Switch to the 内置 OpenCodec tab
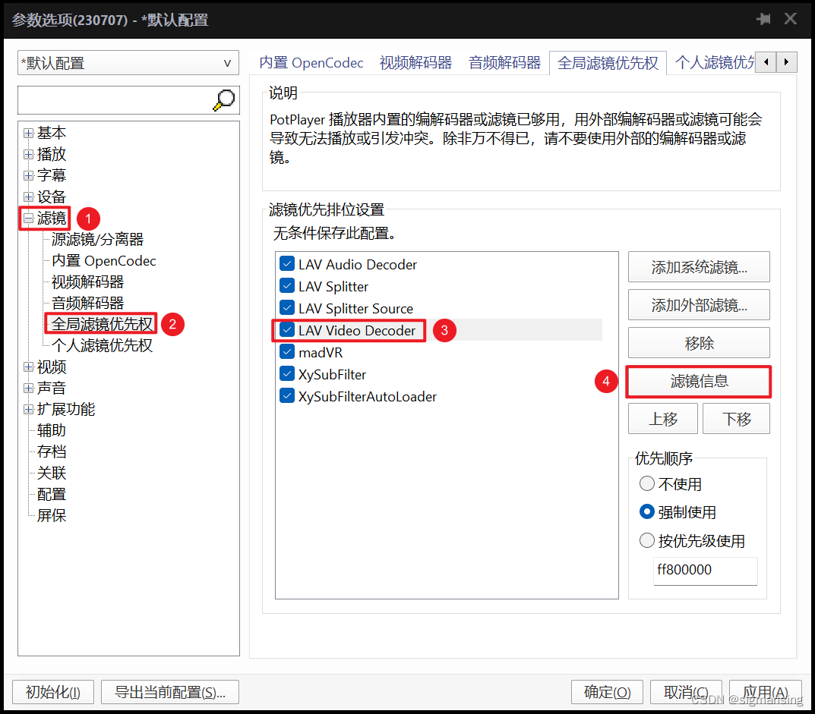Screen dimensions: 815x714 [311, 63]
